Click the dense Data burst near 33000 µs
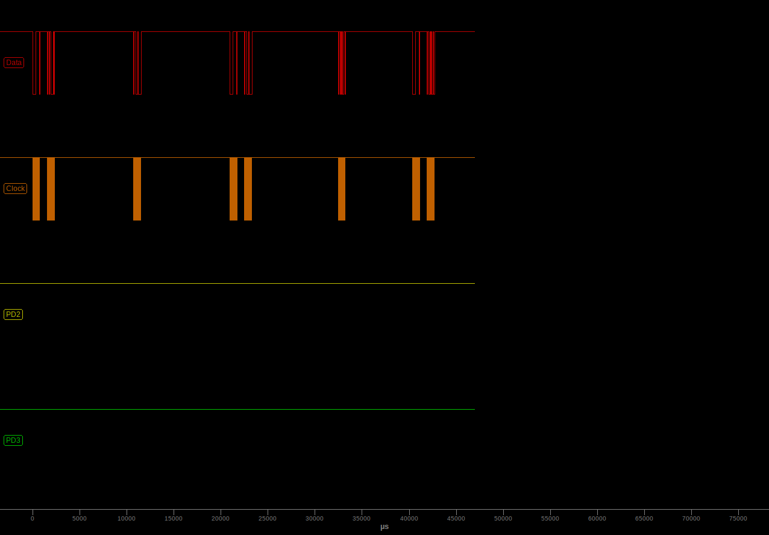Image resolution: width=769 pixels, height=535 pixels. click(x=342, y=63)
